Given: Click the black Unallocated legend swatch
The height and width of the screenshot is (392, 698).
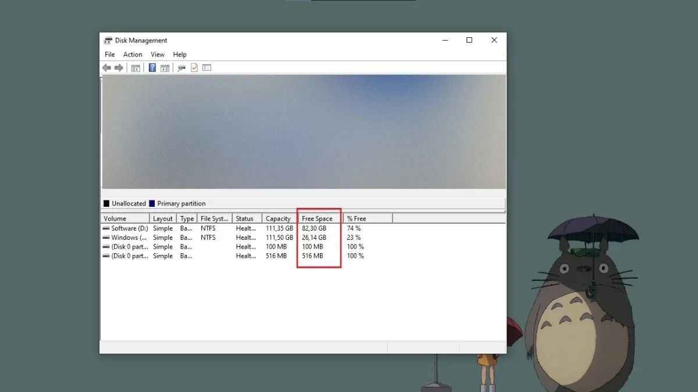Looking at the screenshot, I should [x=106, y=204].
